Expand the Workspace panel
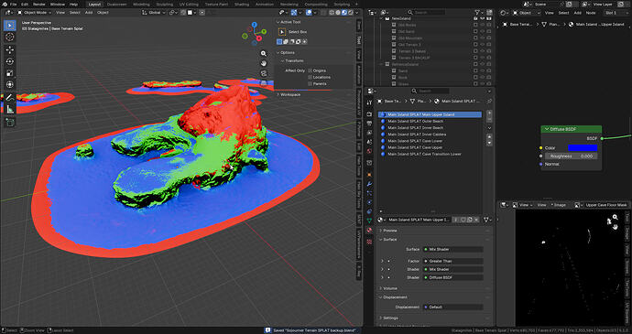This screenshot has width=632, height=334. [278, 94]
